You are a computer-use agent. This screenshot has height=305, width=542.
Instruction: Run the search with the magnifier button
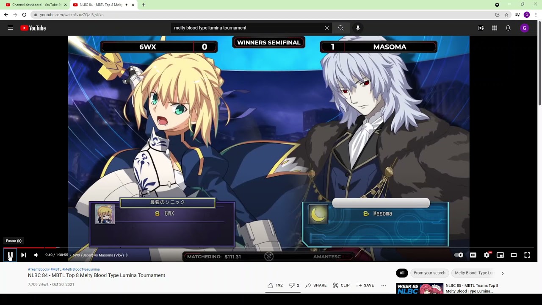point(341,28)
